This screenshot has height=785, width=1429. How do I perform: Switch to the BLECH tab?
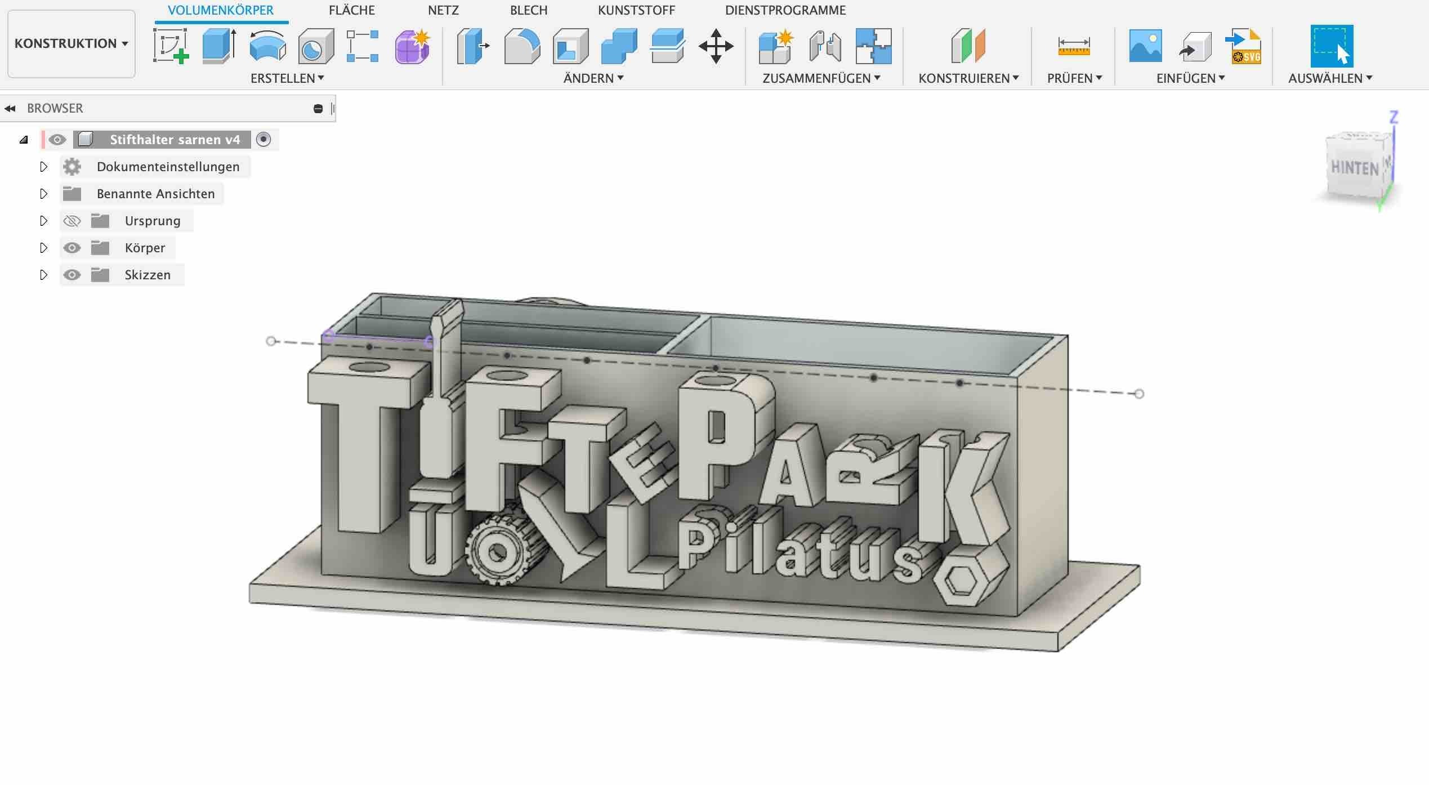tap(528, 10)
